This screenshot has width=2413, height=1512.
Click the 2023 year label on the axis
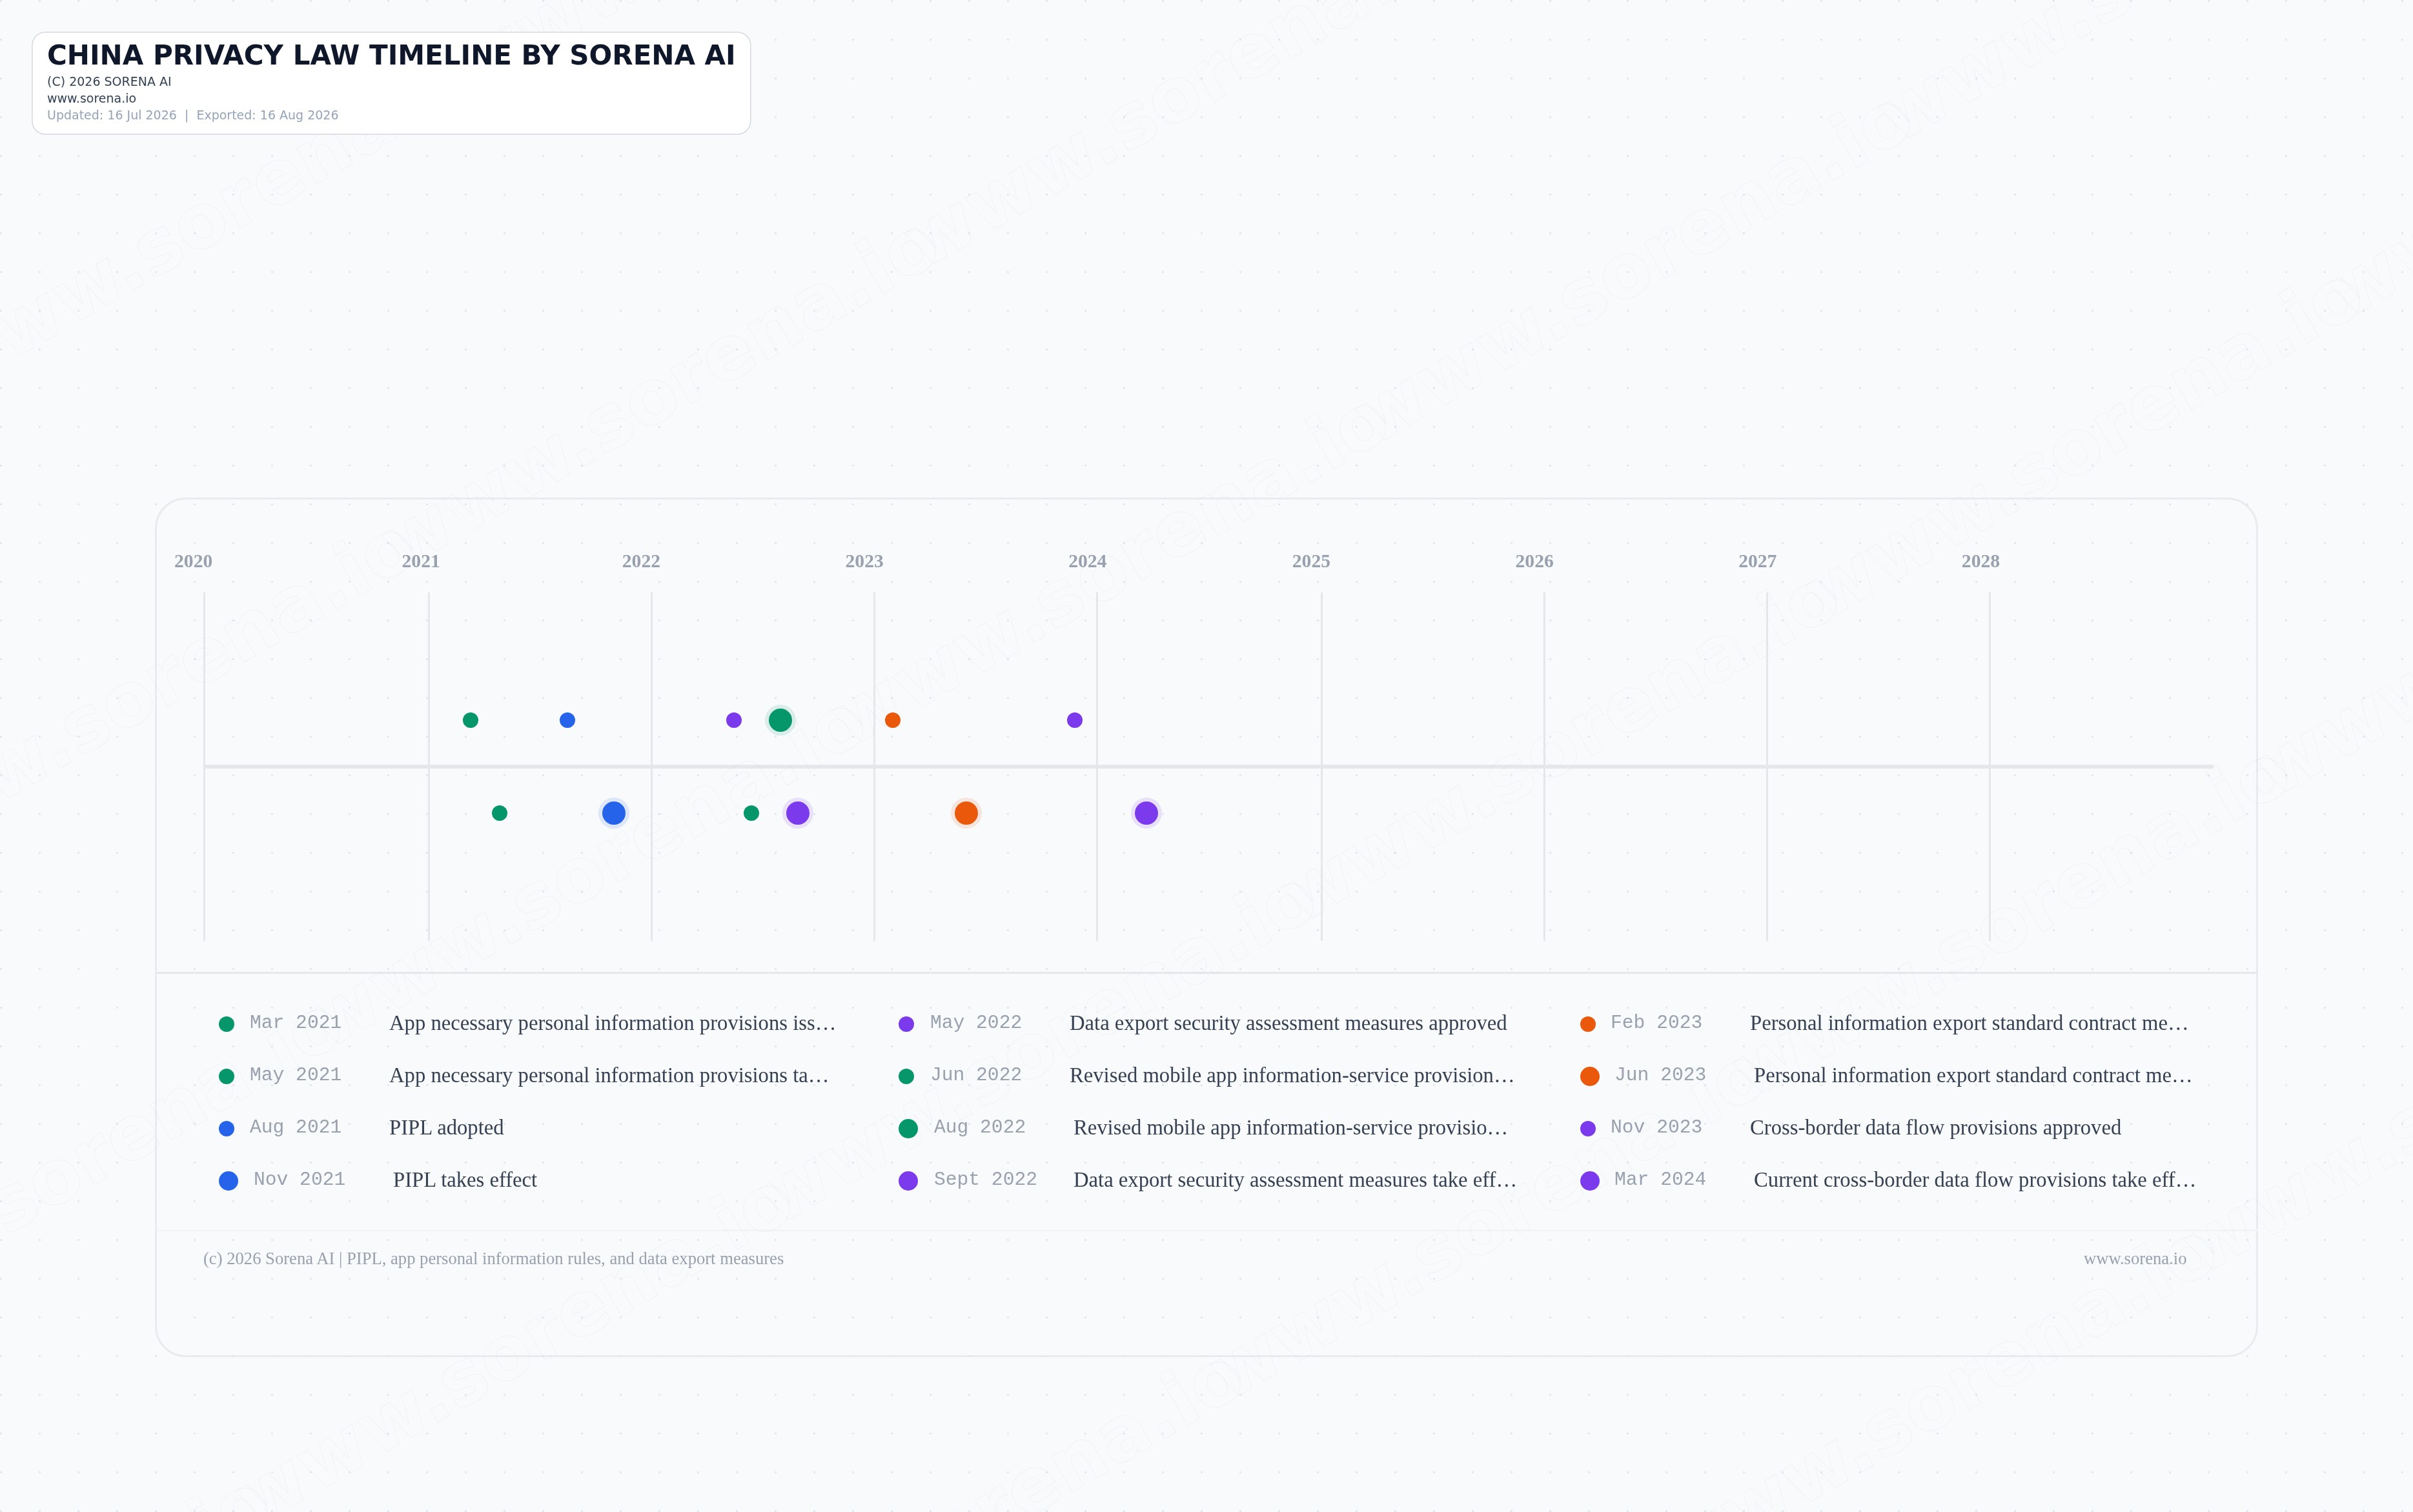click(864, 561)
